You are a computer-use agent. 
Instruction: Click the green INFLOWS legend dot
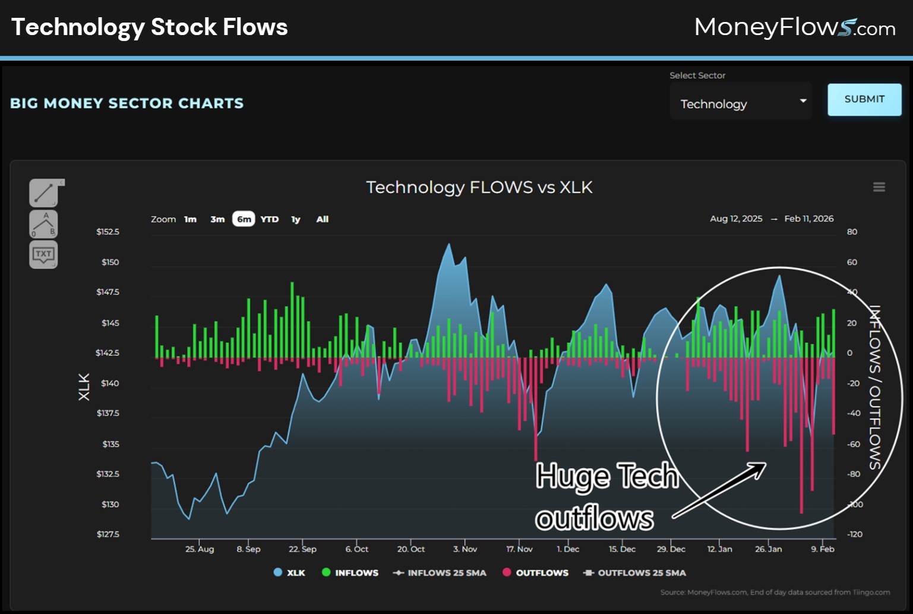[326, 572]
